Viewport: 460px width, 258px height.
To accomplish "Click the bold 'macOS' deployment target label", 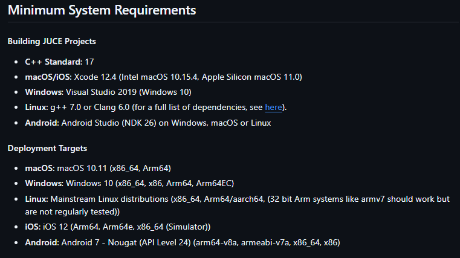I will pyautogui.click(x=39, y=168).
